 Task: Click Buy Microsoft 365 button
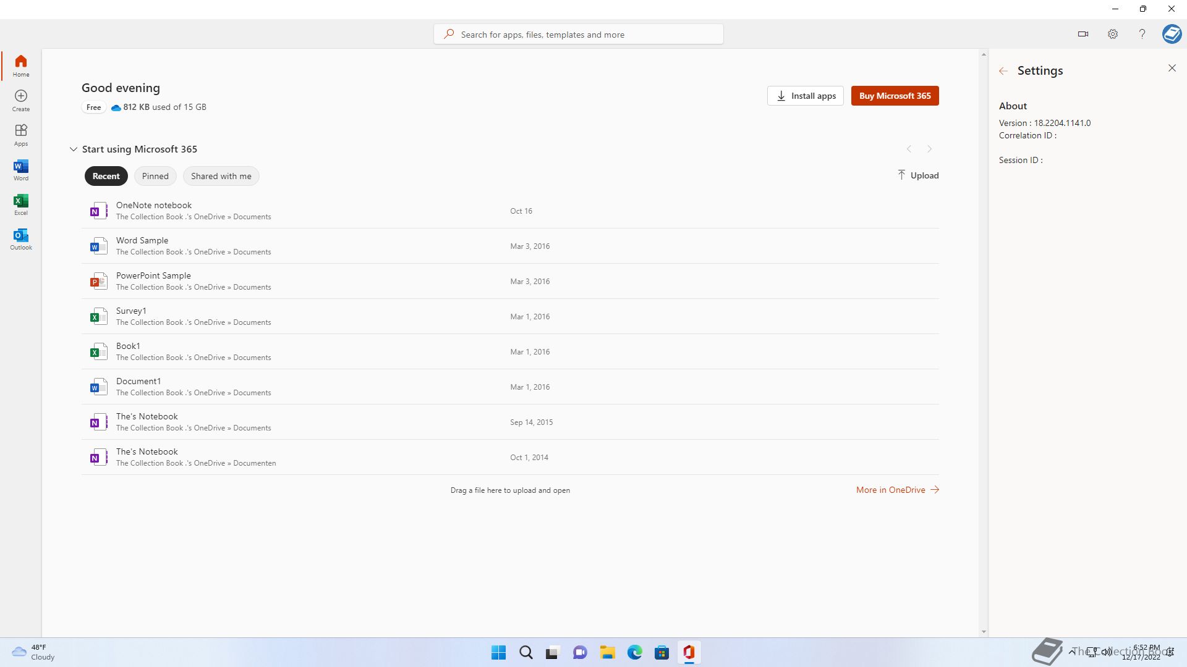895,96
